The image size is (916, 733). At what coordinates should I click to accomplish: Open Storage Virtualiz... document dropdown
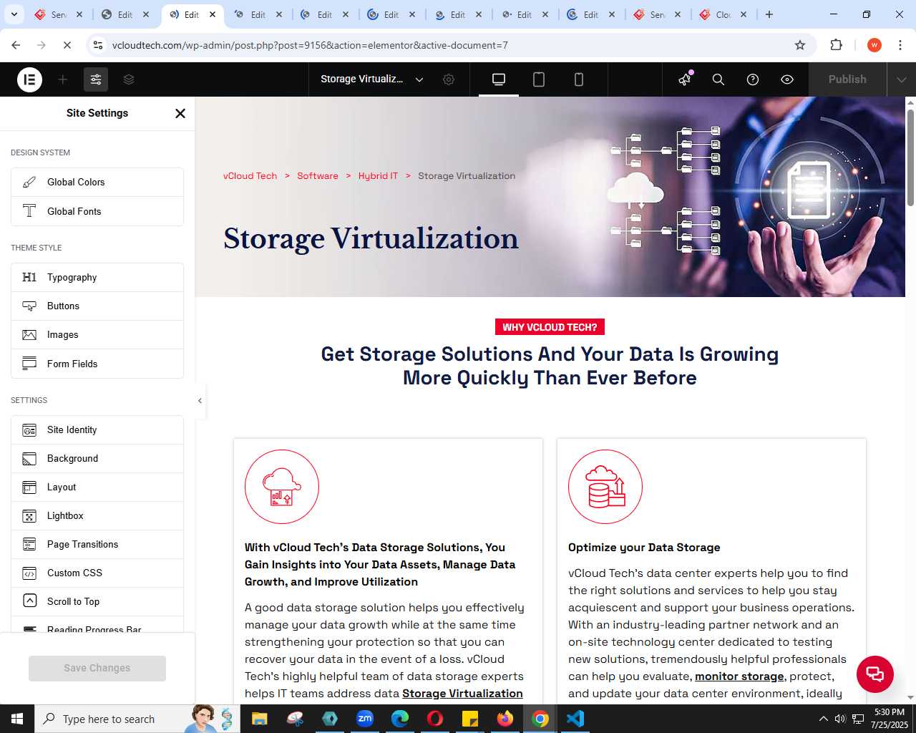[372, 79]
